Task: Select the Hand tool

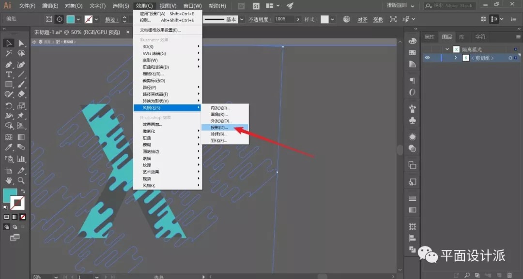Action: coord(9,180)
